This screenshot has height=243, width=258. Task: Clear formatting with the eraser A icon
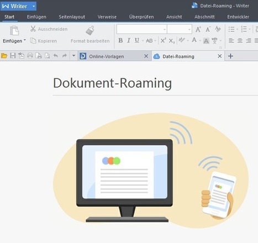click(x=218, y=29)
